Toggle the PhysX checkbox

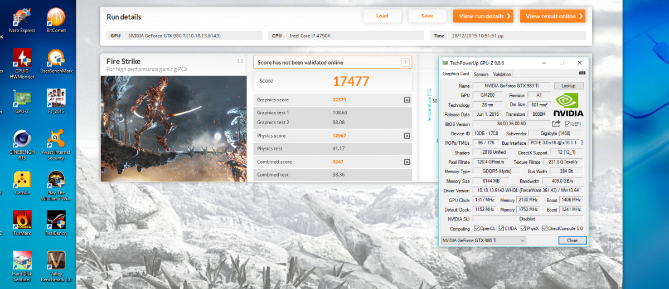click(x=523, y=228)
